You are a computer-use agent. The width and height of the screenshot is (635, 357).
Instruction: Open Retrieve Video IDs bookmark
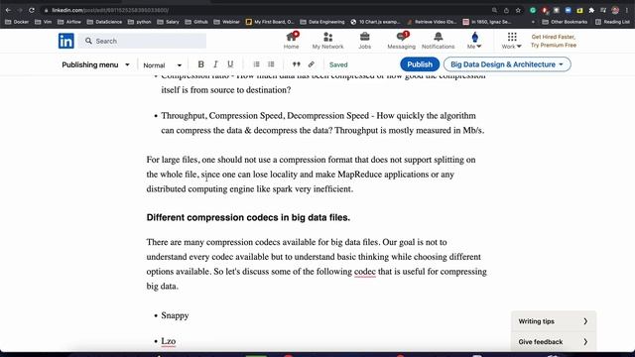point(432,22)
